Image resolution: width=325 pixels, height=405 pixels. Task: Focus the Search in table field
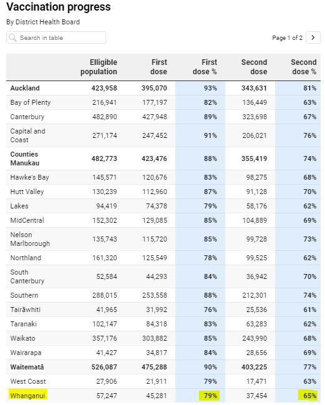(x=56, y=37)
